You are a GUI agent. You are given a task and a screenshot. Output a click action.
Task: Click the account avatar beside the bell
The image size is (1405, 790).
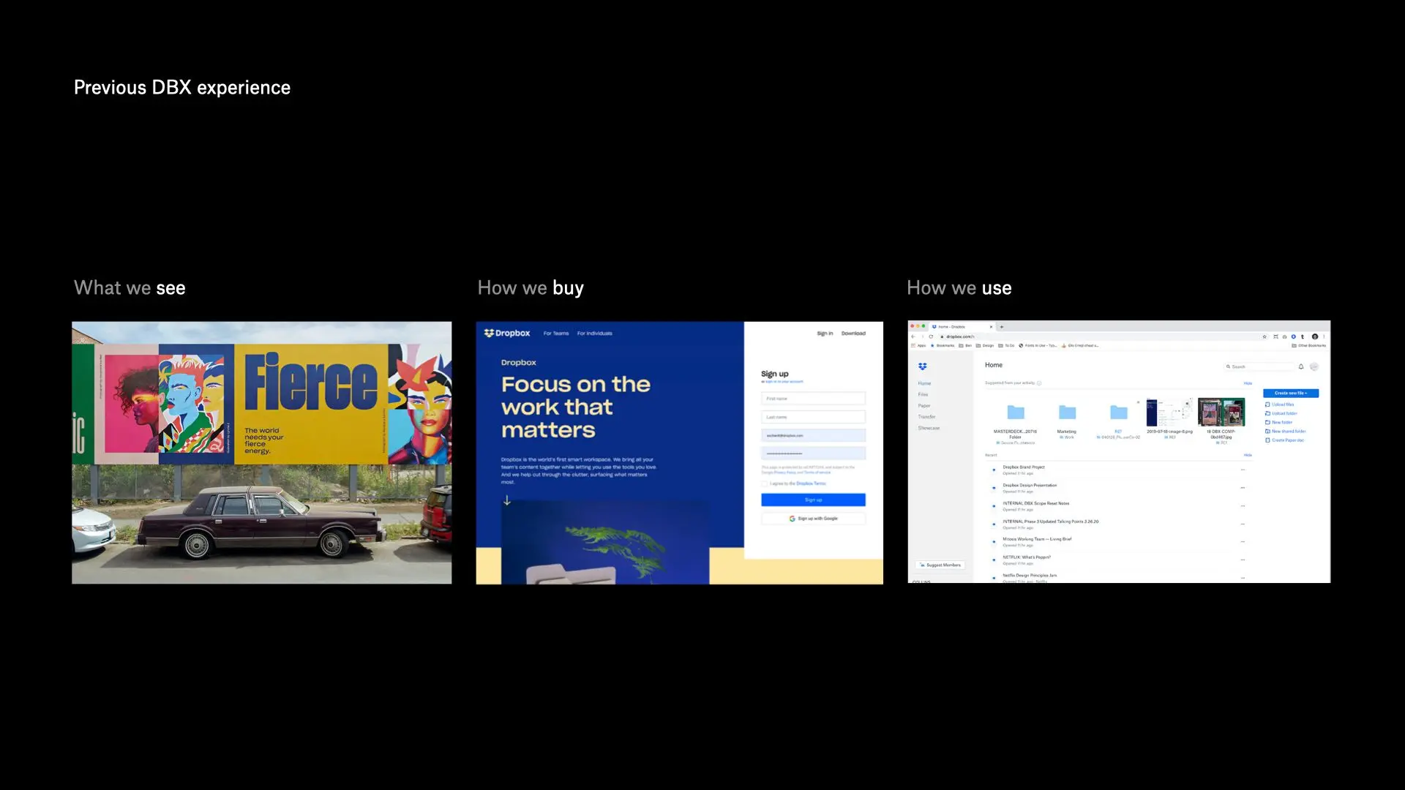(1314, 366)
